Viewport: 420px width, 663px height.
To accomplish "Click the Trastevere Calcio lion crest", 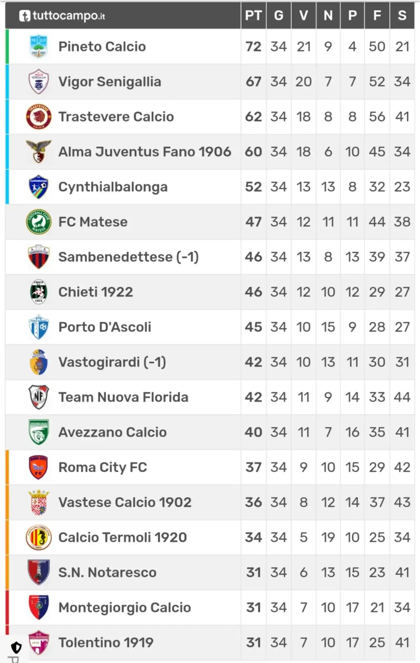I will pyautogui.click(x=39, y=116).
